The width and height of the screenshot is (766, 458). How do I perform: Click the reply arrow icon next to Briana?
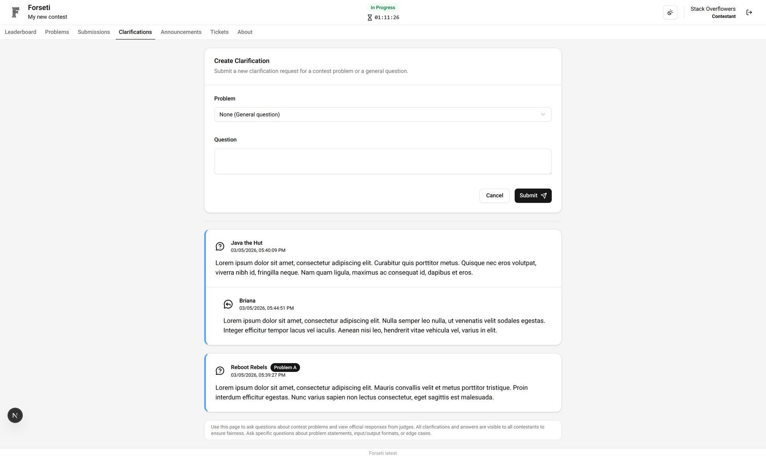tap(228, 304)
